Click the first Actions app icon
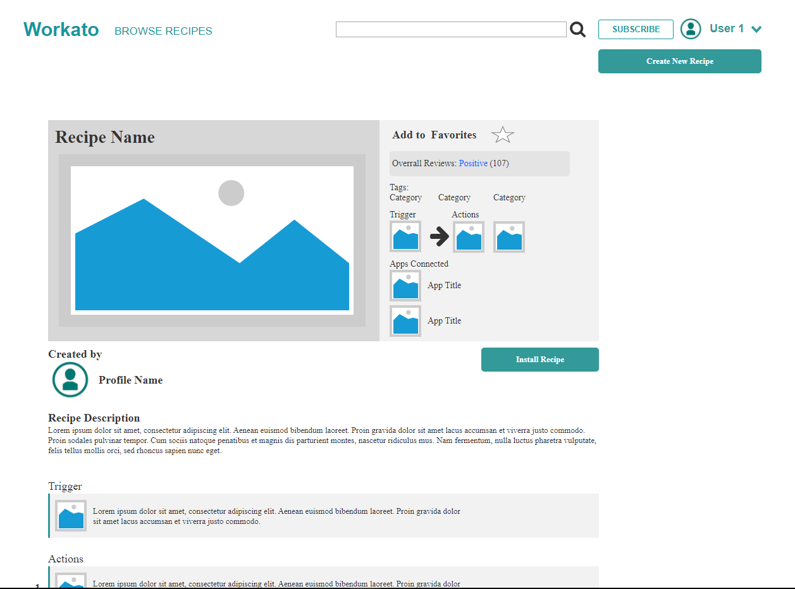The image size is (795, 589). pyautogui.click(x=469, y=237)
